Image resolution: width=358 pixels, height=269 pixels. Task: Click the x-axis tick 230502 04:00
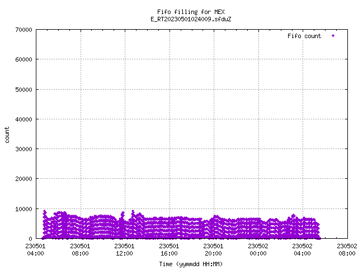(303, 250)
